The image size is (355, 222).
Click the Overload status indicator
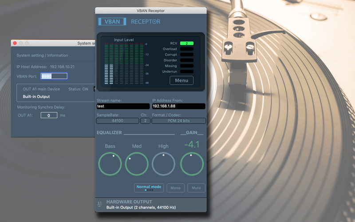click(186, 49)
